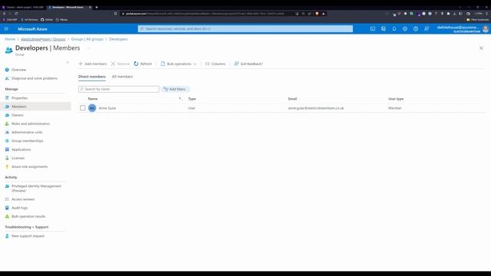Image resolution: width=491 pixels, height=276 pixels.
Task: Open GitHub bookmark in bookmarks bar
Action: point(47,20)
